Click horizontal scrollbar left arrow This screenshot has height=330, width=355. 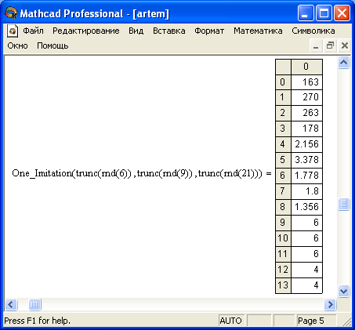click(x=11, y=304)
